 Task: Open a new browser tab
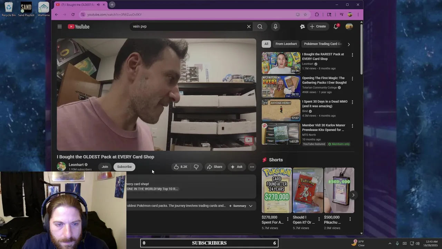pyautogui.click(x=112, y=4)
